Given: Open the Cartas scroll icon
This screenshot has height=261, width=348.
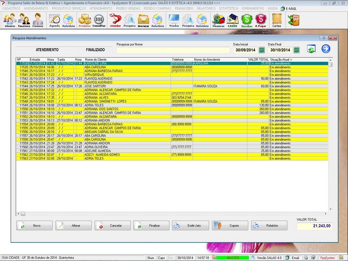Looking at the screenshot, I should click(x=277, y=20).
